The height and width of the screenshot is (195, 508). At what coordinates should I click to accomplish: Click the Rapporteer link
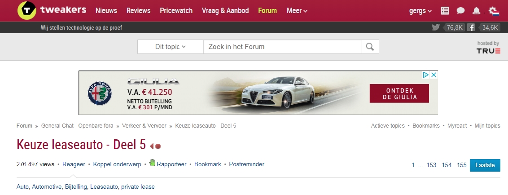(171, 164)
